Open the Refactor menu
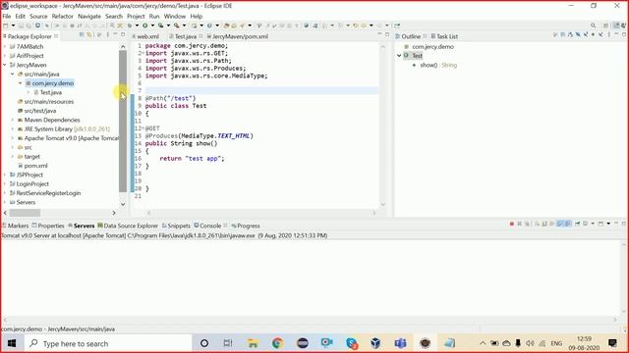This screenshot has height=353, width=629. (x=63, y=16)
